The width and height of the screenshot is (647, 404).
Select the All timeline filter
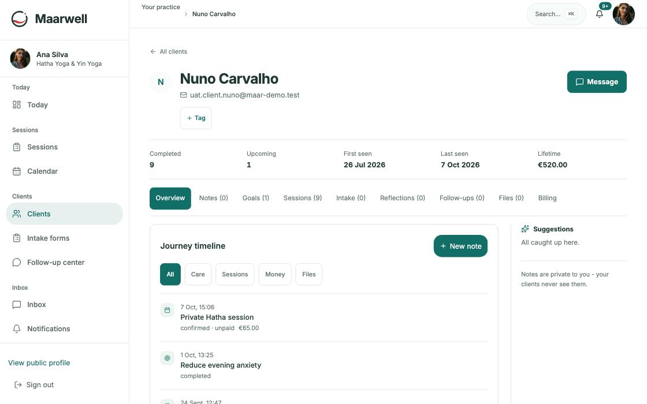pyautogui.click(x=170, y=274)
